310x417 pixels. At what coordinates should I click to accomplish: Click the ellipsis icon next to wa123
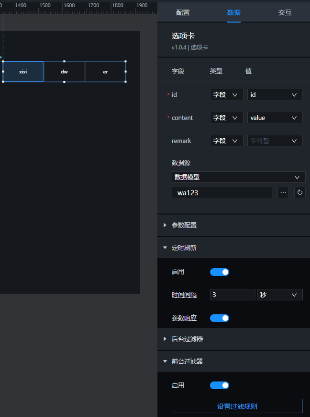click(x=284, y=192)
